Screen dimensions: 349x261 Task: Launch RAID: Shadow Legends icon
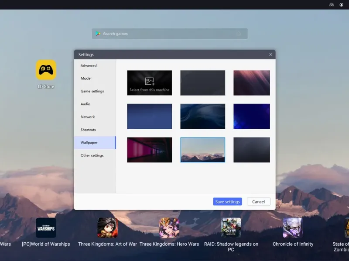pyautogui.click(x=231, y=228)
